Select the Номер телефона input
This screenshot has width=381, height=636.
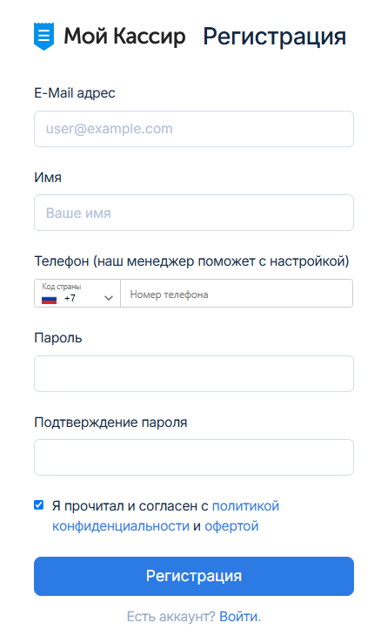[x=237, y=294]
